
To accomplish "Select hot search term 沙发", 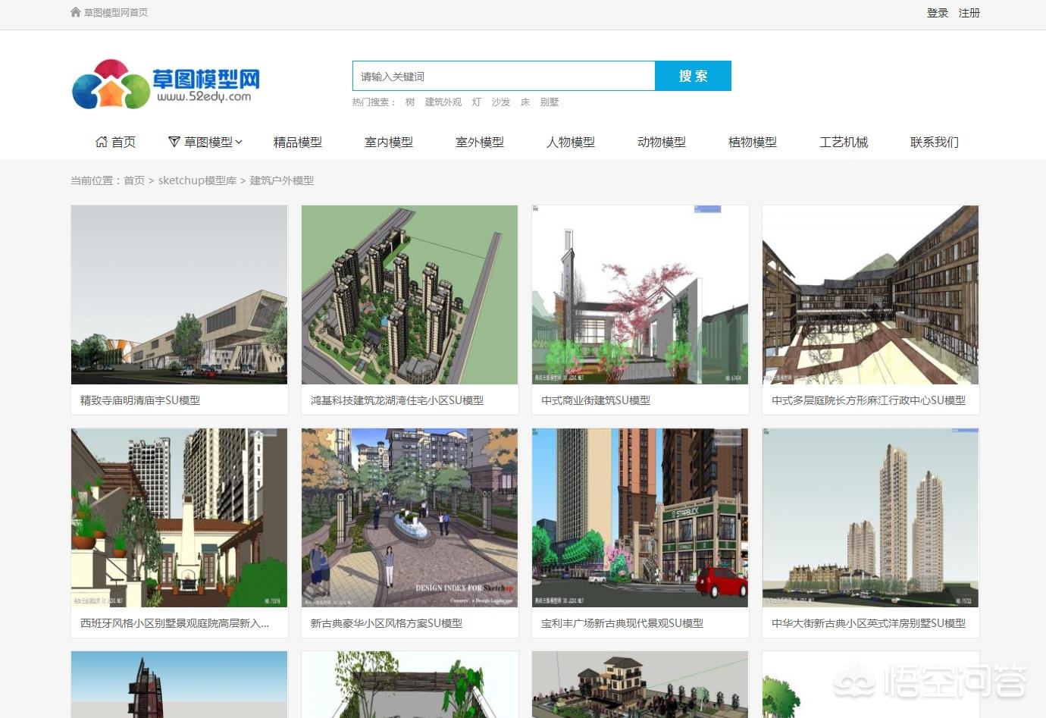I will pos(501,102).
